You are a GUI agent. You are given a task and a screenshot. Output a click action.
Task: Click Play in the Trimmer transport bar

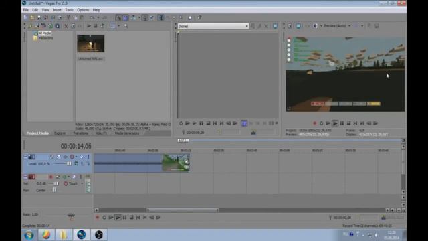coord(195,123)
